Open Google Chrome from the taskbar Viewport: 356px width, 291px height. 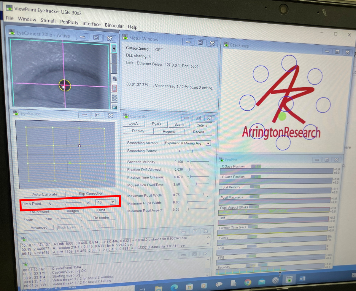248,282
